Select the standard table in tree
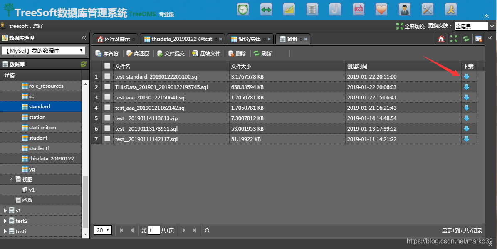 point(41,107)
